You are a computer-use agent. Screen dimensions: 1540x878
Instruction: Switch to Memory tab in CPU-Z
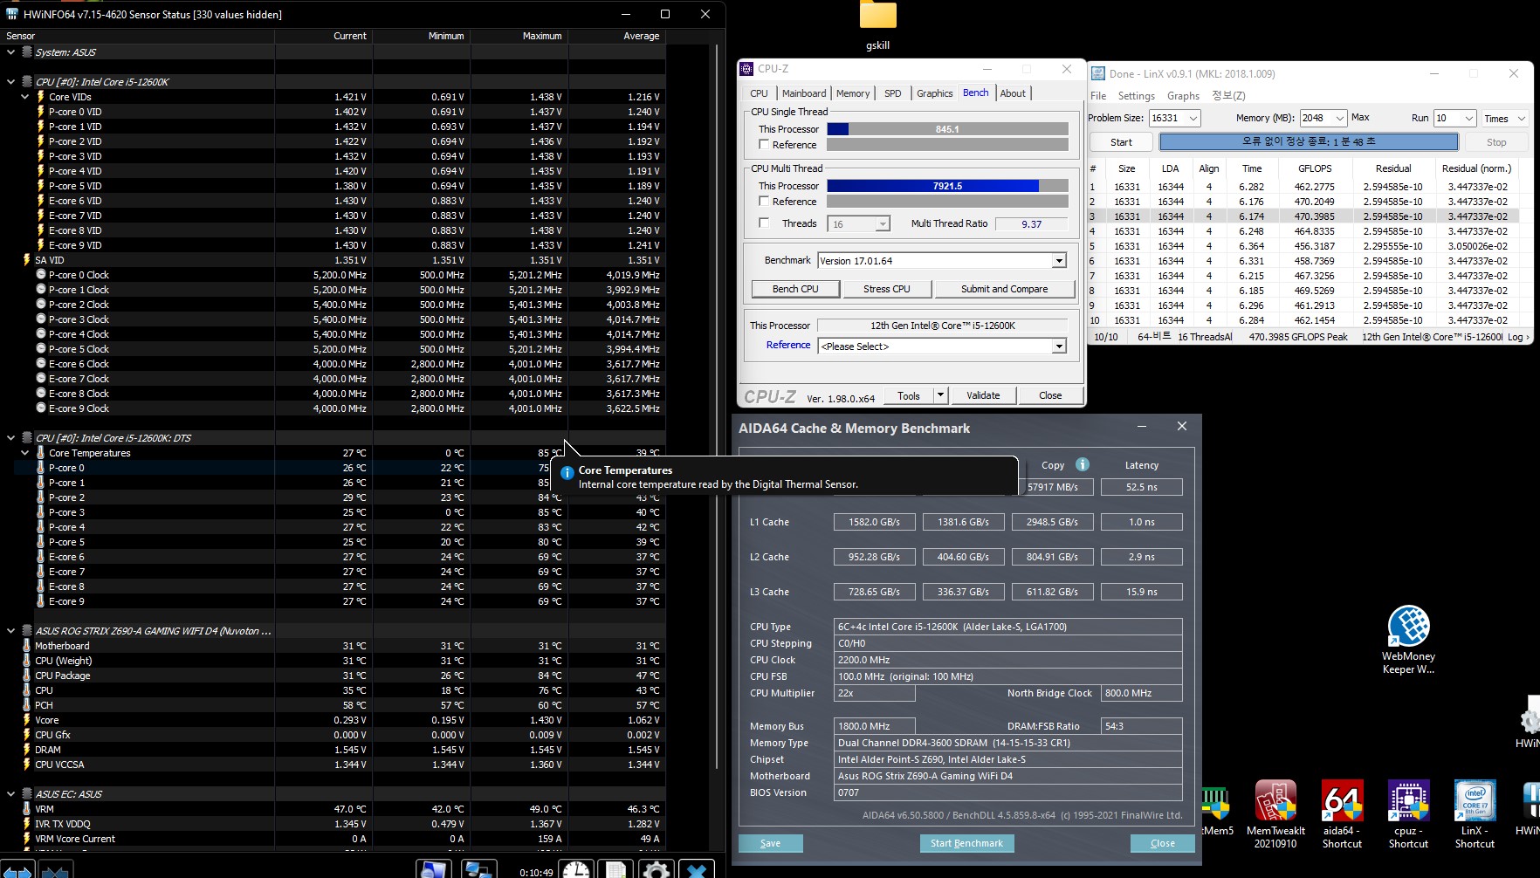pyautogui.click(x=853, y=93)
